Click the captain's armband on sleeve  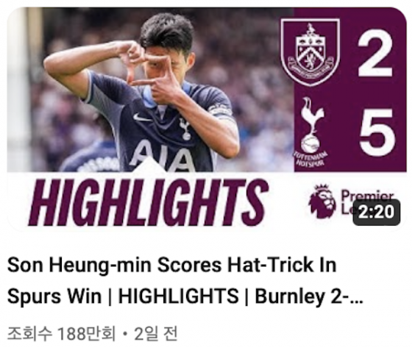pos(220,111)
